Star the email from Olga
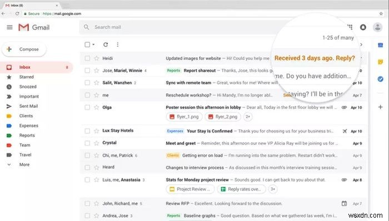The width and height of the screenshot is (389, 221). [97, 107]
